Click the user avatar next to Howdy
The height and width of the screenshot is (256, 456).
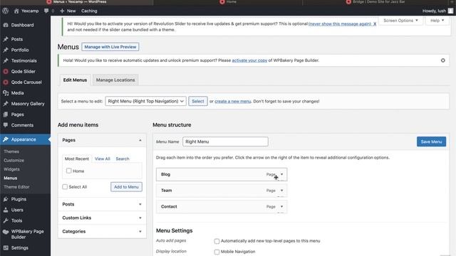(x=450, y=11)
